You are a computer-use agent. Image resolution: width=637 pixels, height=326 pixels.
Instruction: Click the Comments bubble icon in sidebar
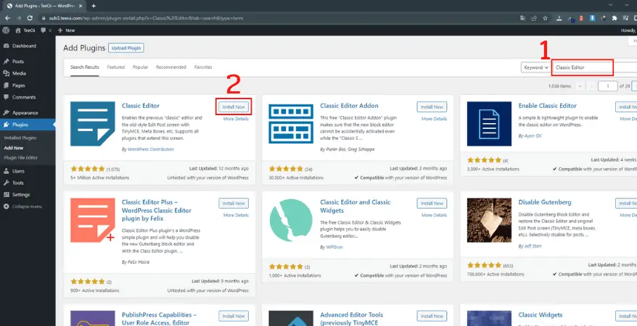pos(6,97)
